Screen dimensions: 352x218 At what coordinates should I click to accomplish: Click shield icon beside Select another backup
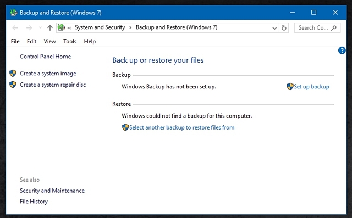click(125, 127)
